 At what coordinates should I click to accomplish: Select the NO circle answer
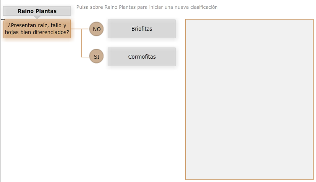[x=97, y=29]
